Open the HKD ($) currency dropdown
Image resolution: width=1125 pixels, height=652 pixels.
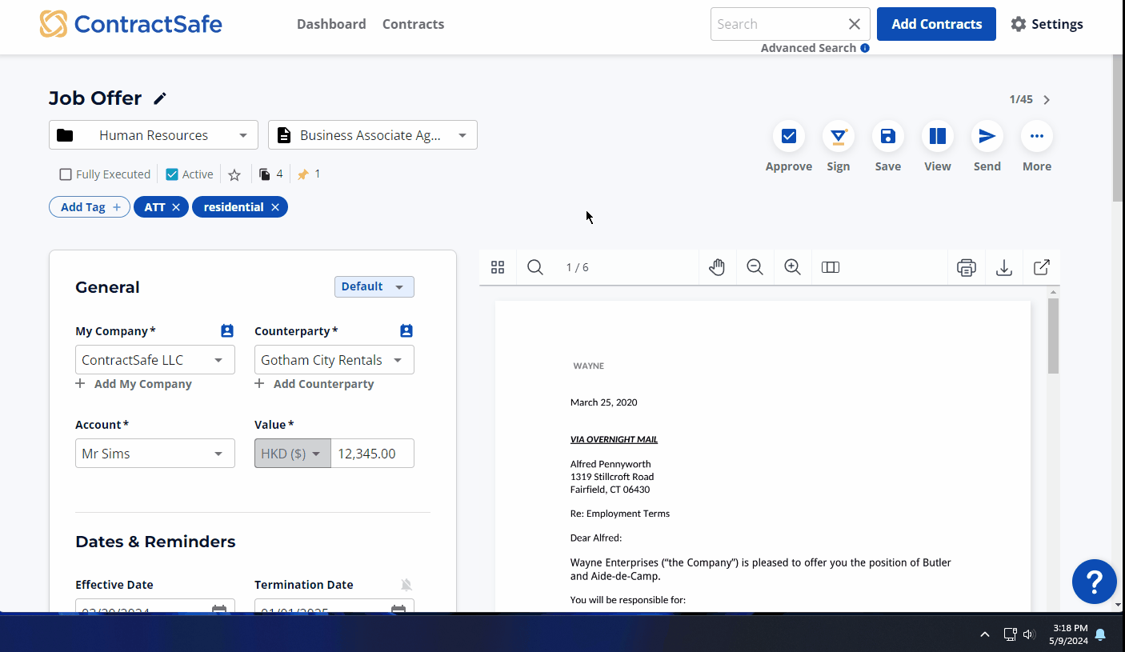(x=292, y=454)
